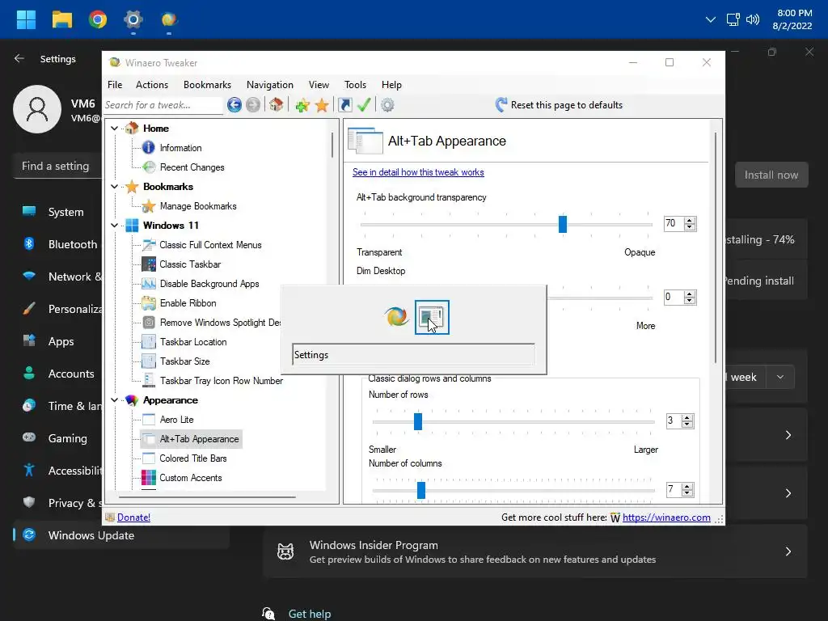Open the File menu
Screen dimensions: 828x621
(115, 84)
